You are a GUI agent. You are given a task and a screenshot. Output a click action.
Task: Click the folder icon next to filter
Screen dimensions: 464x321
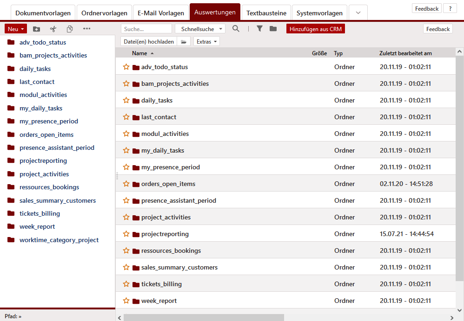(273, 29)
